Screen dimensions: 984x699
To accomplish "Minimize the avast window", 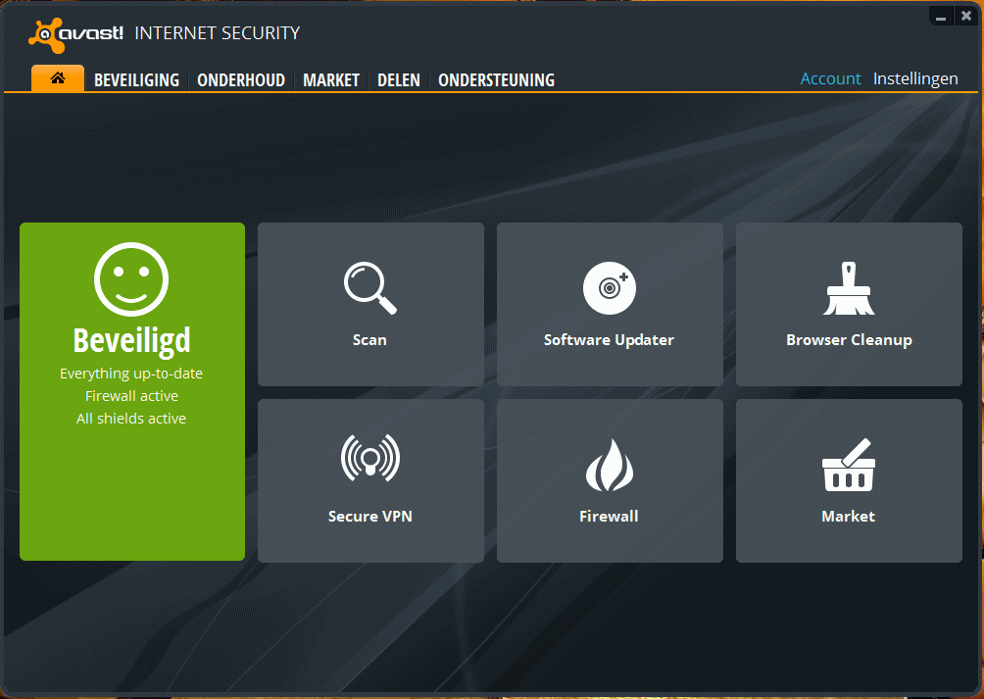I will 941,17.
